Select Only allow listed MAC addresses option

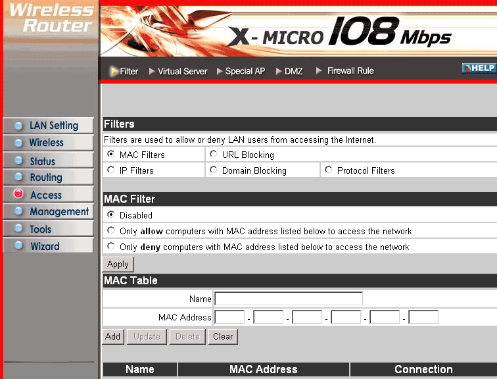[x=111, y=230]
